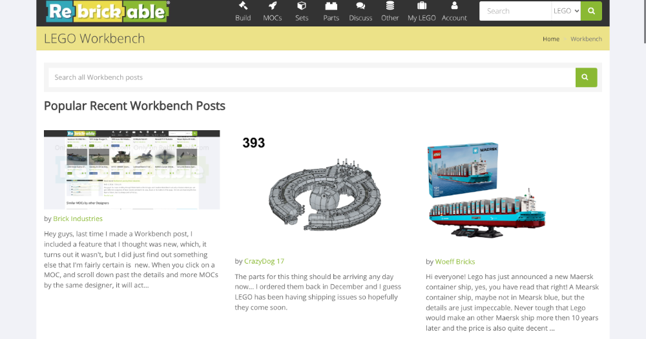Open the Brick Industries post screenshot thumbnail
Screen dimensions: 646x339
132,169
